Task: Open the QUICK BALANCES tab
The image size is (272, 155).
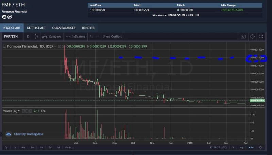Action: 64,28
